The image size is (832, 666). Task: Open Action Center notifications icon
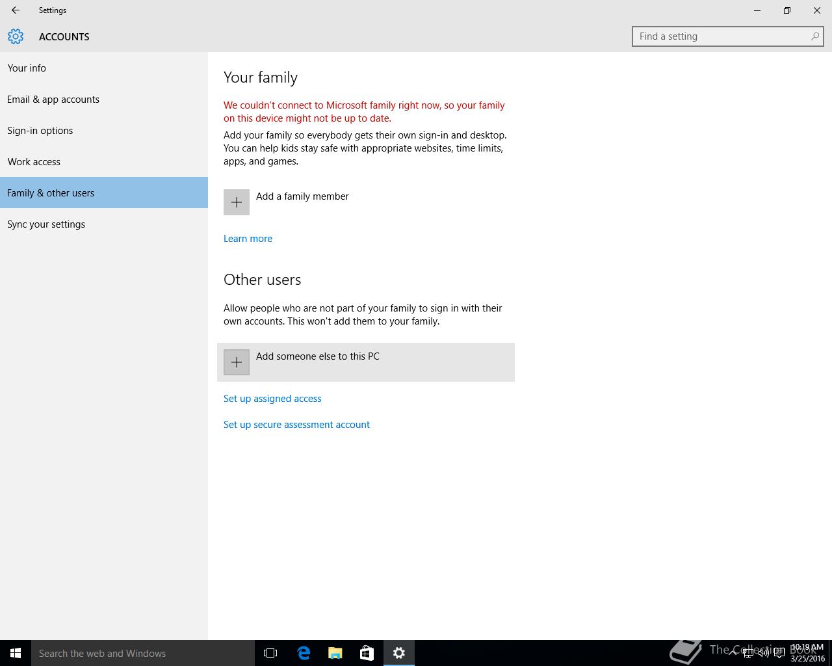[x=779, y=653]
